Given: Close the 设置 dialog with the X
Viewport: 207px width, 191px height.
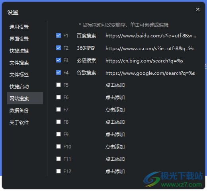Looking at the screenshot, I should (x=198, y=10).
